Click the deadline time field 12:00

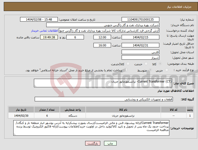point(102,37)
